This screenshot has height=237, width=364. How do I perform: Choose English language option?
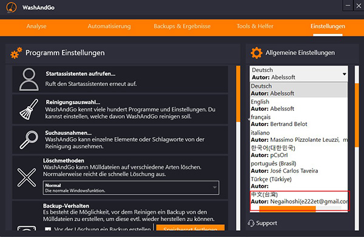click(299, 105)
